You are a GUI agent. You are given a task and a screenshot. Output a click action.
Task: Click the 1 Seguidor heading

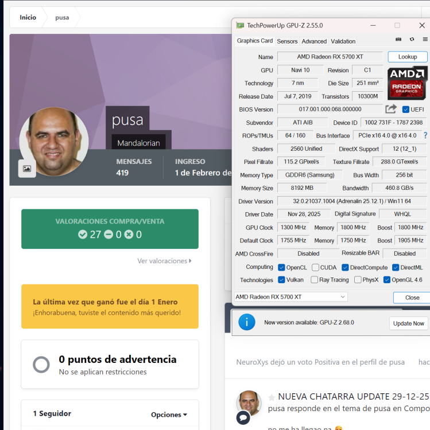52,413
